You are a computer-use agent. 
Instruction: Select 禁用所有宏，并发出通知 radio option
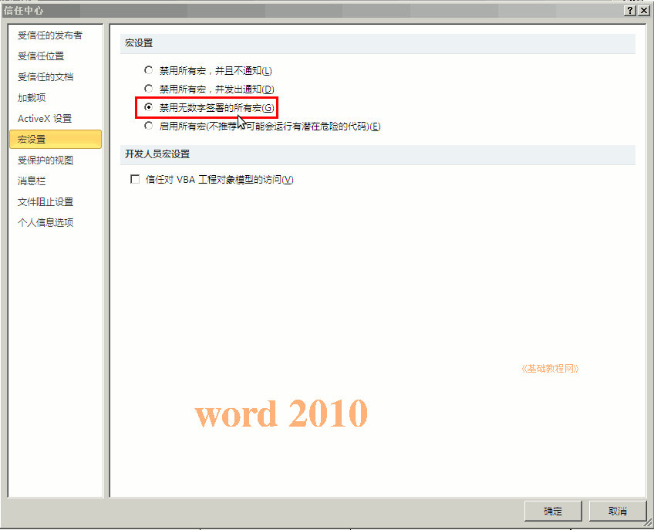tap(149, 89)
